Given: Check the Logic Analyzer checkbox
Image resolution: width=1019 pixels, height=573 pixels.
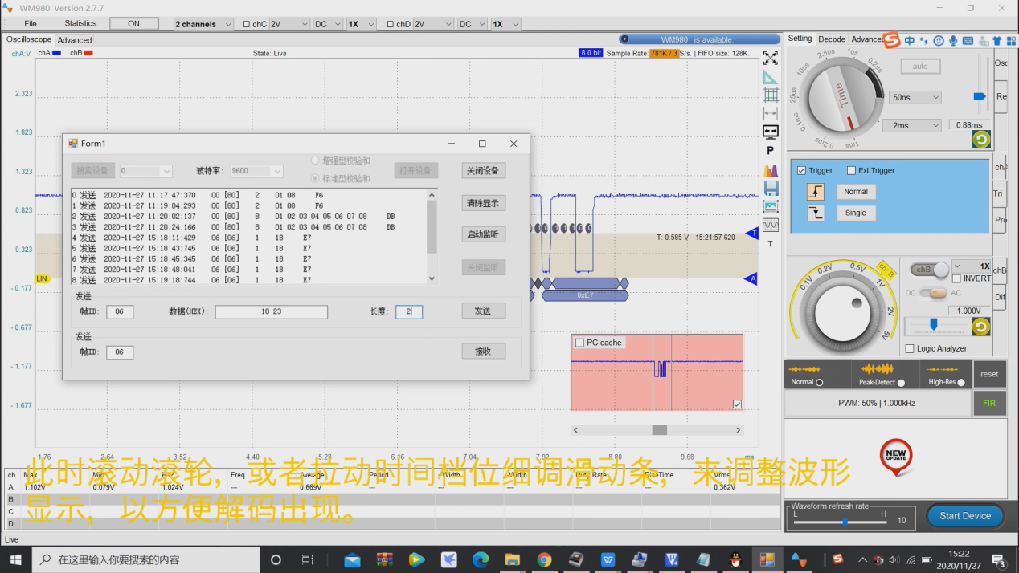Looking at the screenshot, I should 910,348.
